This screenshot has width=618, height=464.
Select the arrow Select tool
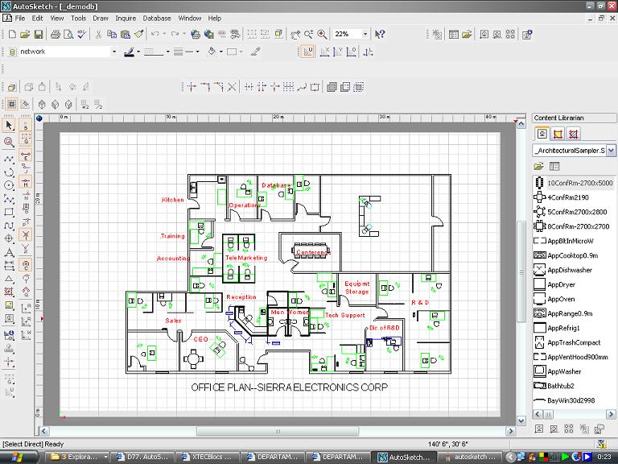click(9, 126)
